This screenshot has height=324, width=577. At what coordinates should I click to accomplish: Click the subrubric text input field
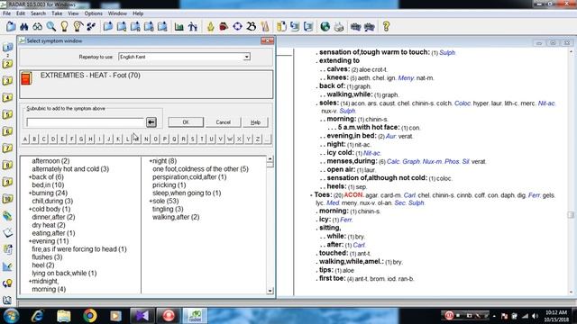click(86, 122)
